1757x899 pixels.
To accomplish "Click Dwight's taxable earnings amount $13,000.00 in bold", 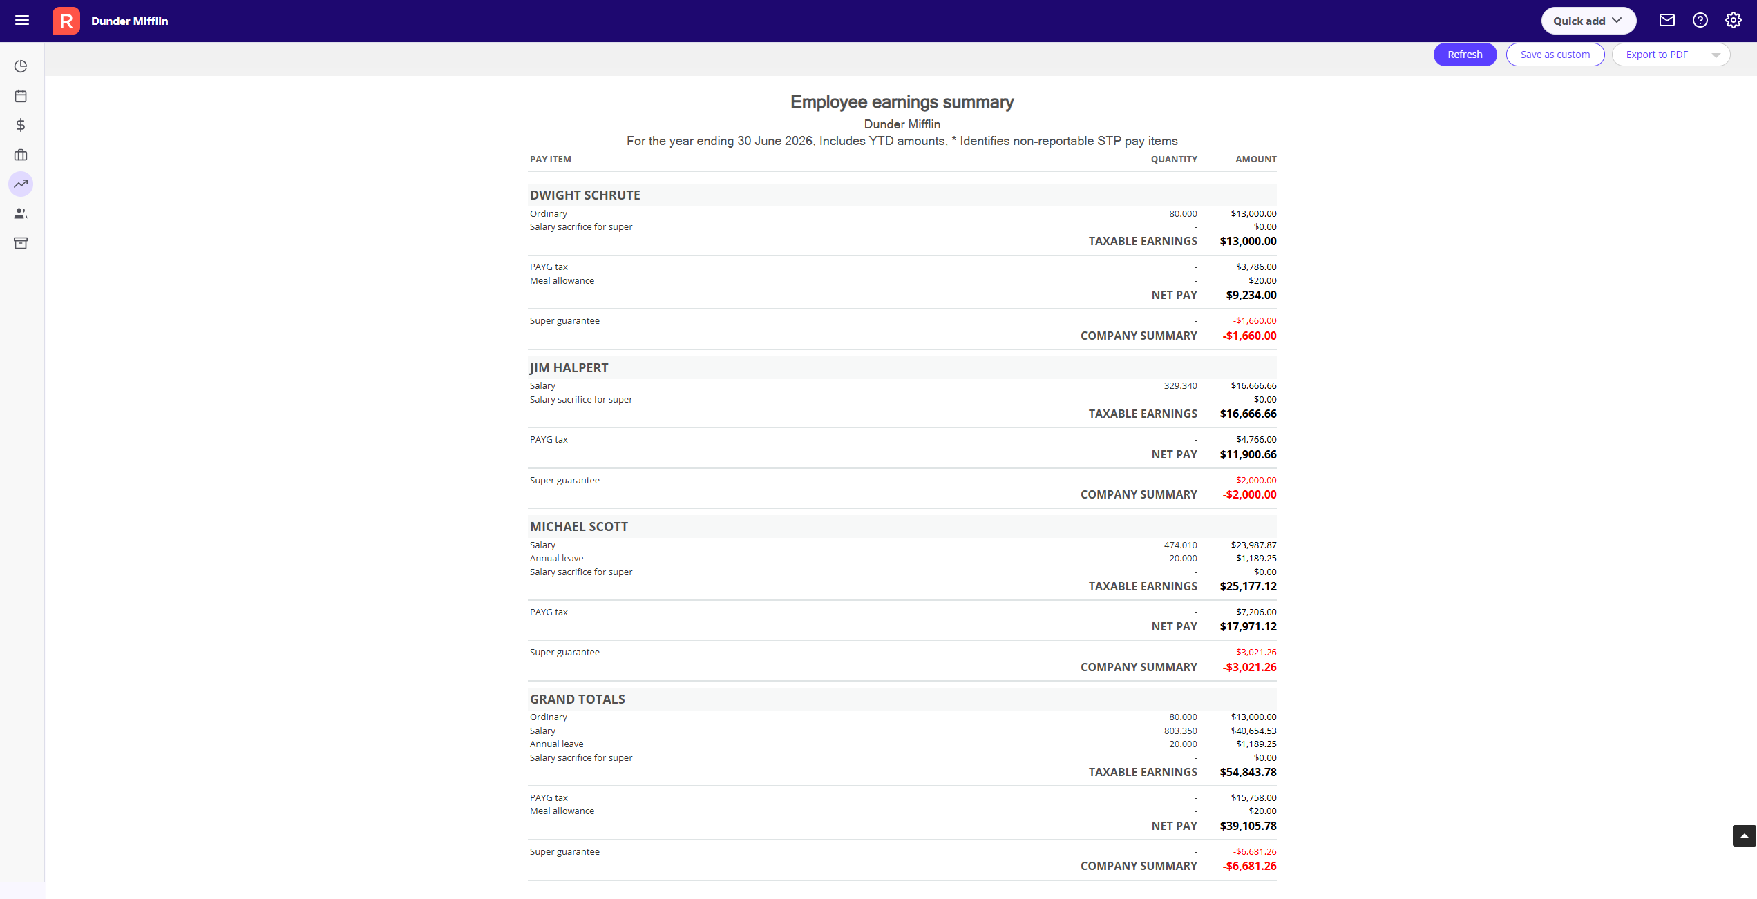I will pos(1248,242).
